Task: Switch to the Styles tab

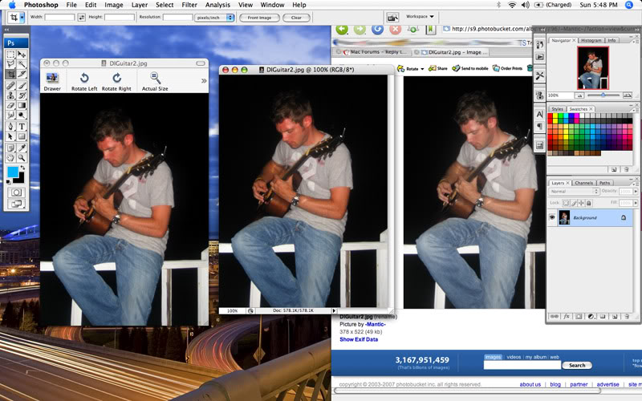Action: point(557,109)
